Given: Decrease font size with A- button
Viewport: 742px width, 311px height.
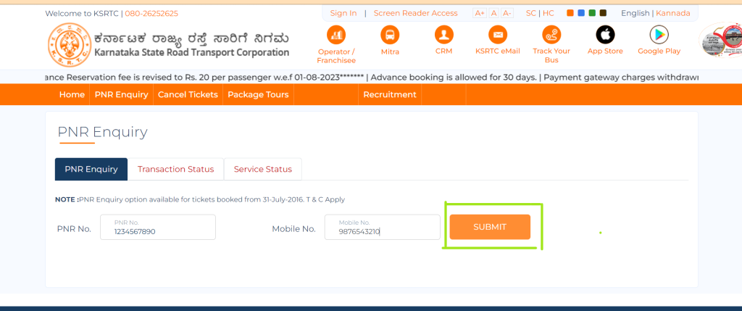Looking at the screenshot, I should coord(507,13).
